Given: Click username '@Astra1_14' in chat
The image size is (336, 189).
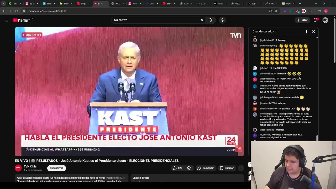Looking at the screenshot, I should pos(266,68).
